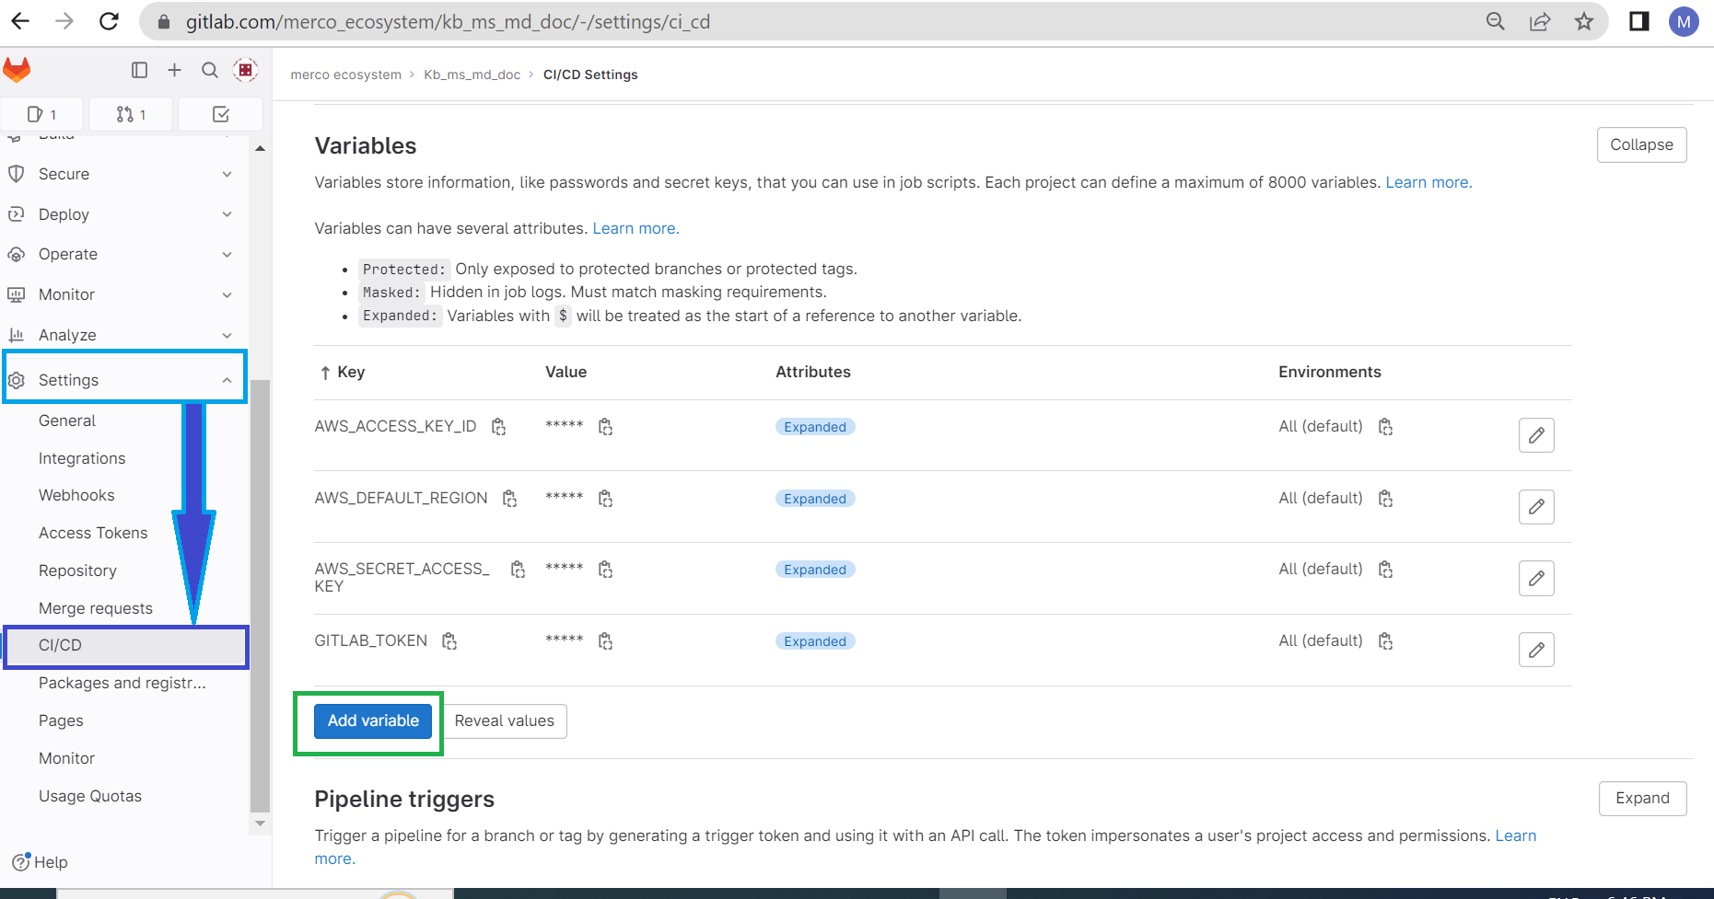Screen dimensions: 1714x899
Task: Open Access Tokens settings
Action: tap(93, 533)
